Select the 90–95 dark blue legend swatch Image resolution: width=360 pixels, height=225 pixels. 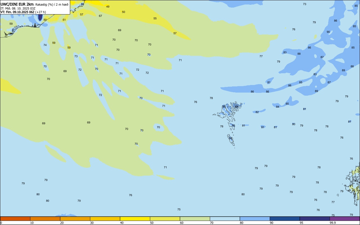[285, 219]
